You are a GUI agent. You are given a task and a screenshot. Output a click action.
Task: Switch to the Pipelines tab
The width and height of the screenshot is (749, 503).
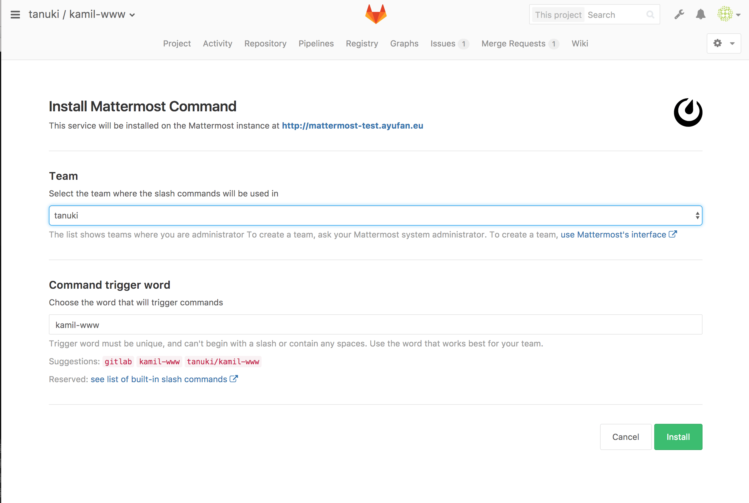click(316, 43)
